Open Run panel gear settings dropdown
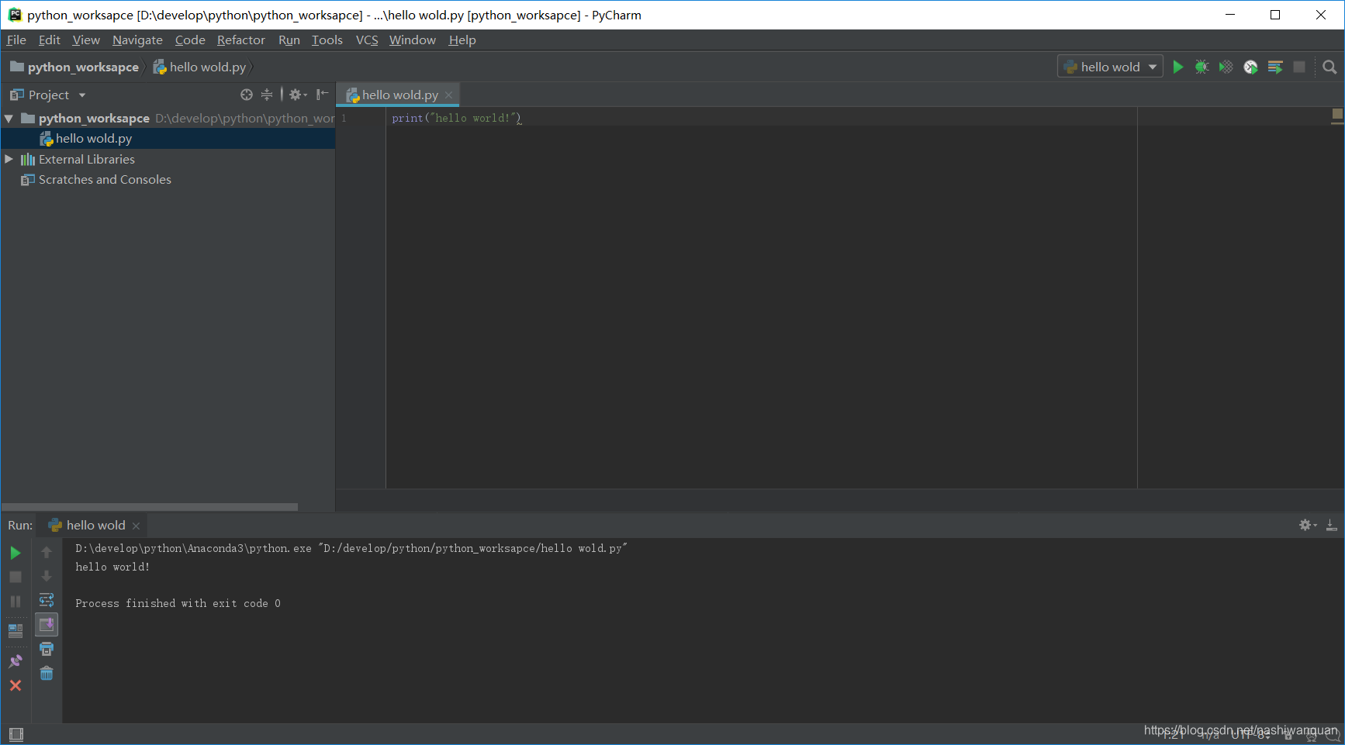This screenshot has height=745, width=1345. 1308,525
